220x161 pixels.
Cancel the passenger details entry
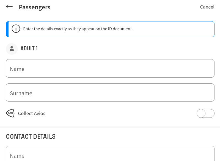pyautogui.click(x=207, y=7)
